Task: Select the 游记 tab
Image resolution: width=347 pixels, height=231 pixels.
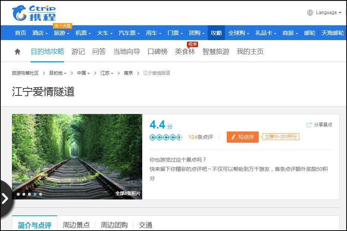Action: point(78,52)
